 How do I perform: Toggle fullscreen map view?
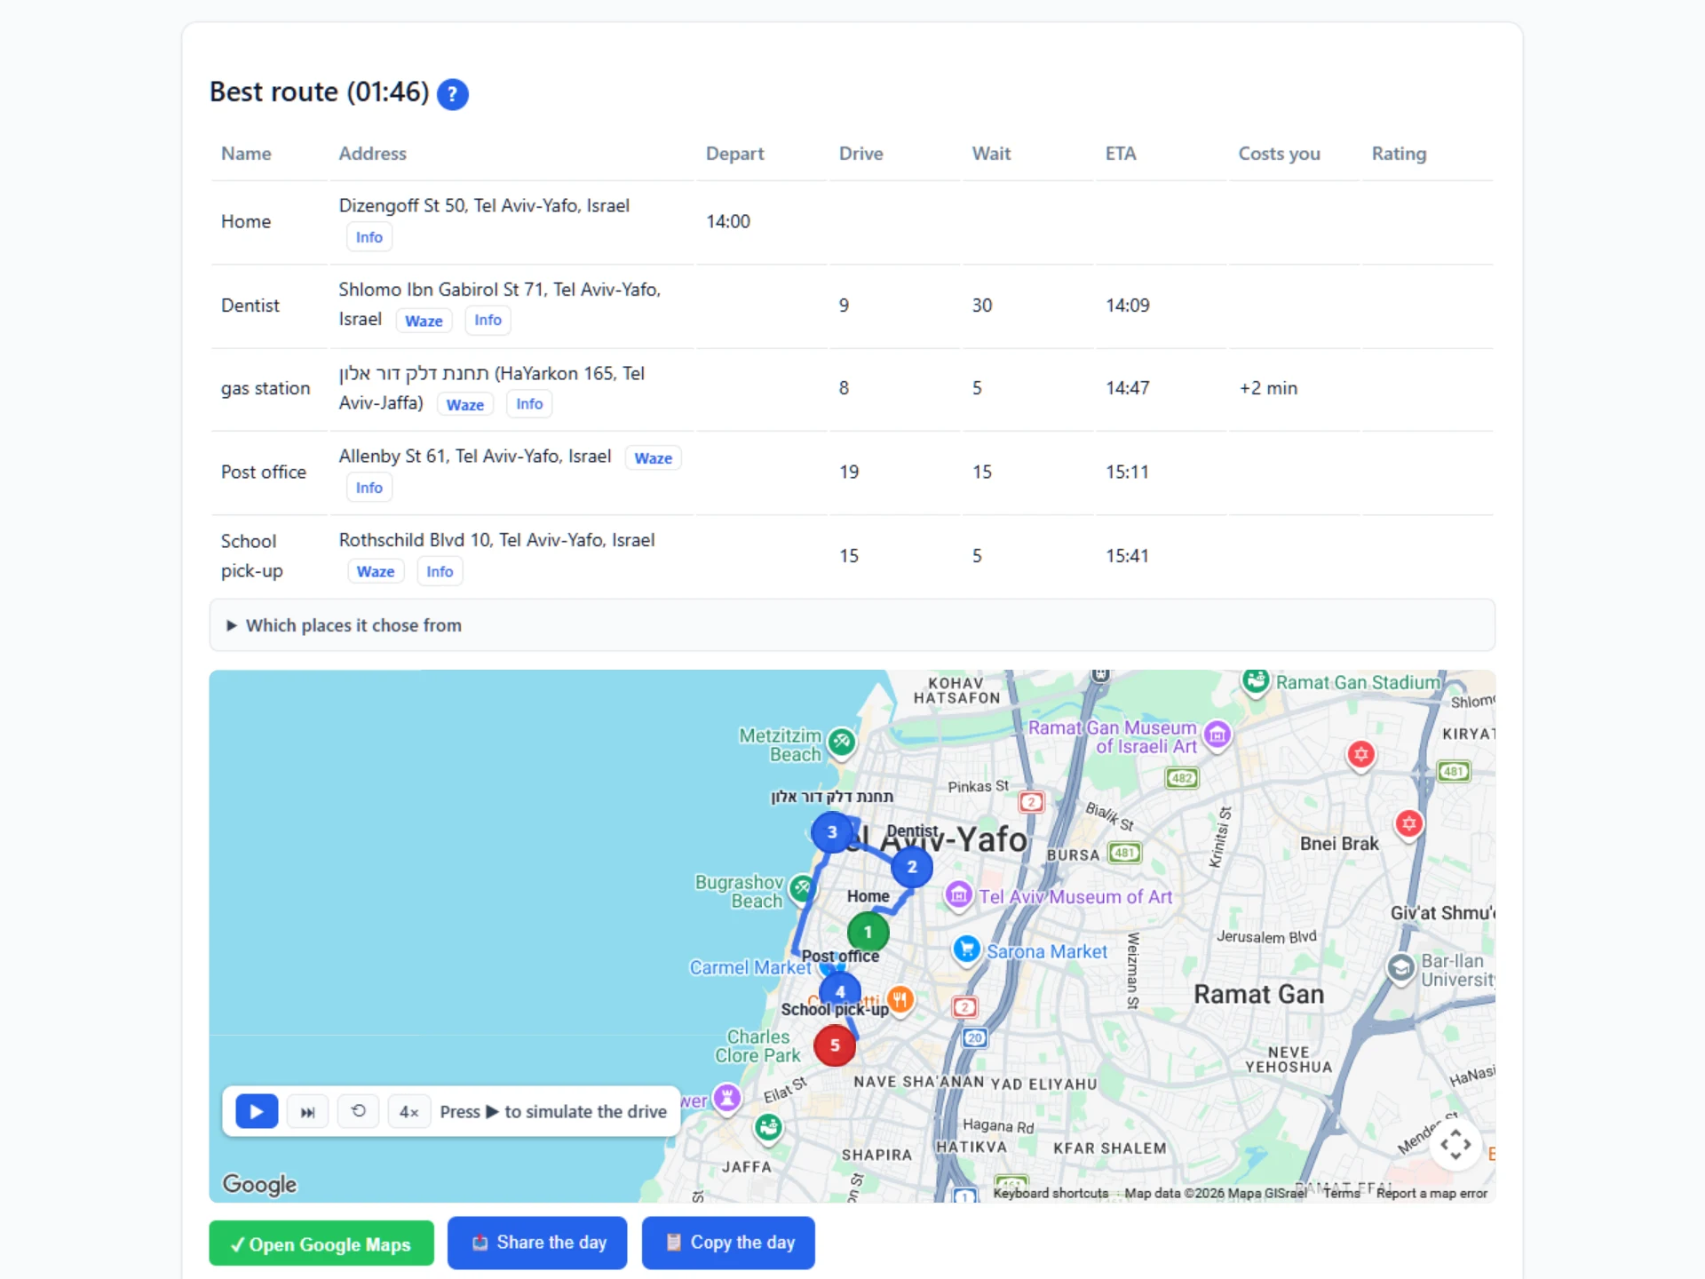pos(1455,1144)
